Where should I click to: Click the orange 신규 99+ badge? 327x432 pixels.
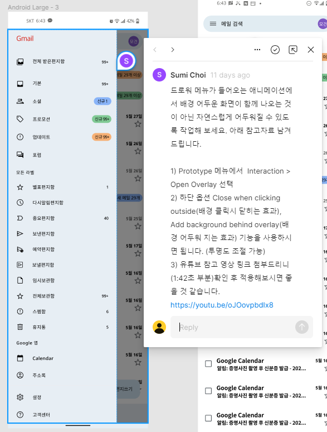102,137
